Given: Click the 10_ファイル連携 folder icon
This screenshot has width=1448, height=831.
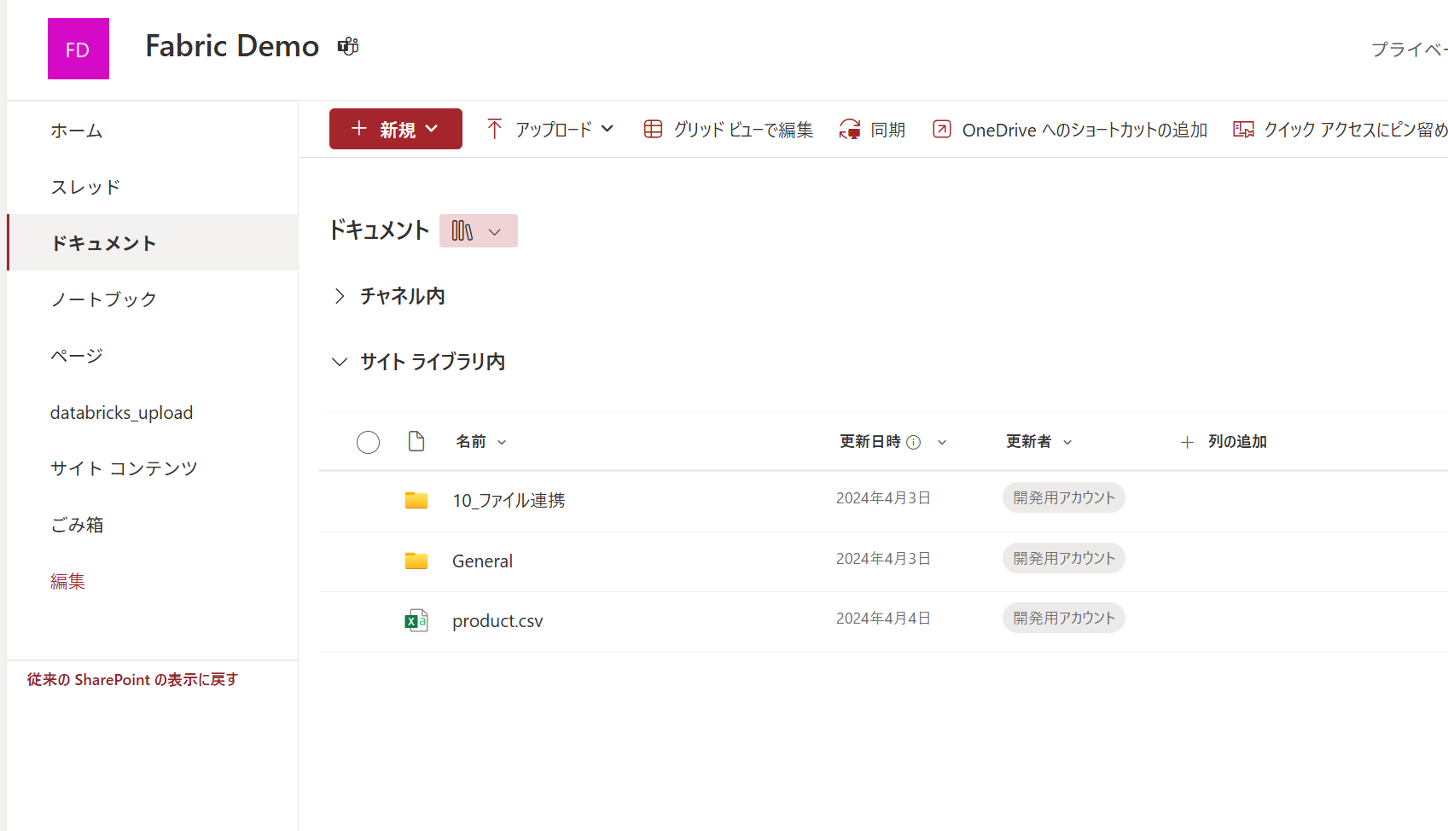Looking at the screenshot, I should click(x=416, y=500).
